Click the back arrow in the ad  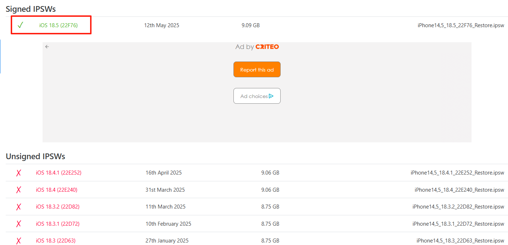coord(47,47)
